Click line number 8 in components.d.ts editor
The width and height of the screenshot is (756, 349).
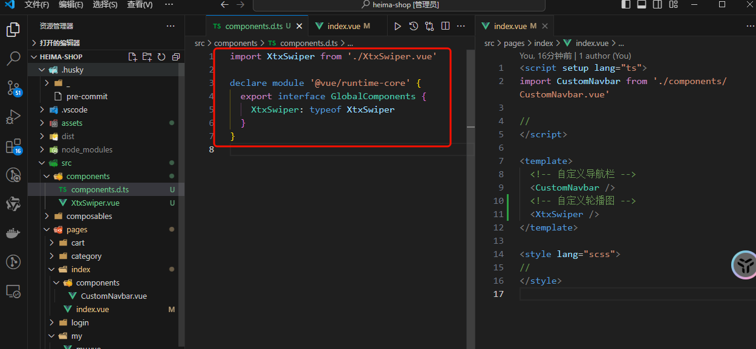pyautogui.click(x=211, y=149)
